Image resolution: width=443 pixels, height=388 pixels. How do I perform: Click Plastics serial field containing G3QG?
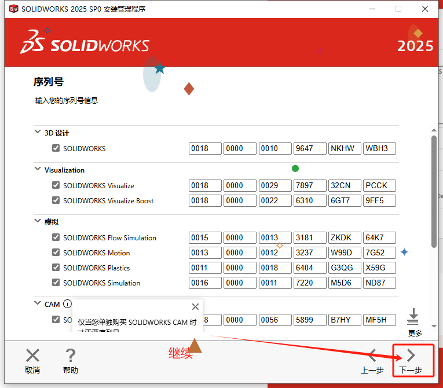click(345, 268)
